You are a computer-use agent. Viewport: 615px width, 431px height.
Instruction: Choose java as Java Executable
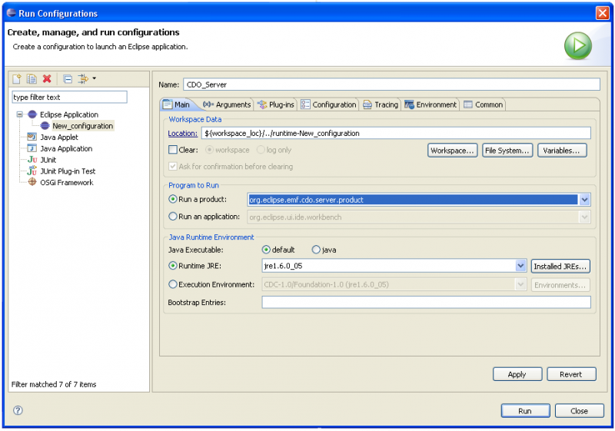[x=316, y=250]
